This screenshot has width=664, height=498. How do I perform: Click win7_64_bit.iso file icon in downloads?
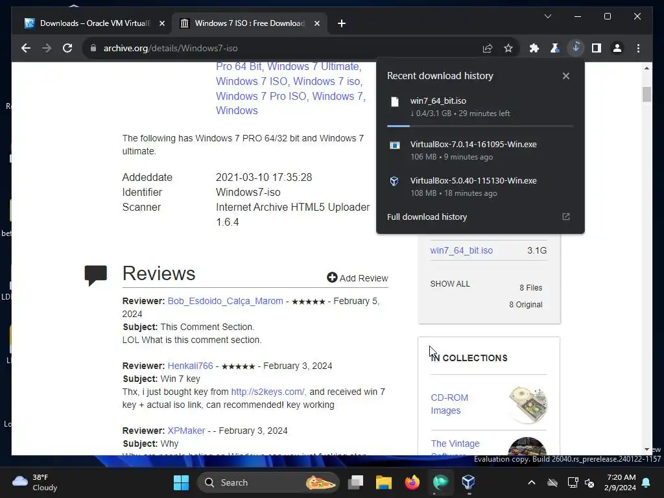395,102
